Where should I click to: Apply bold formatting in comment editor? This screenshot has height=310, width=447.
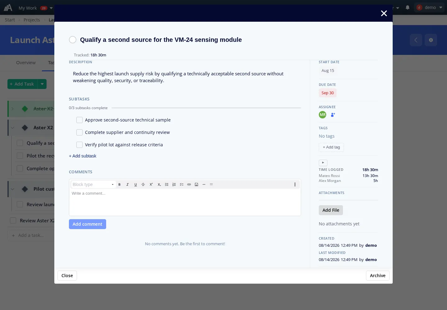tap(120, 184)
